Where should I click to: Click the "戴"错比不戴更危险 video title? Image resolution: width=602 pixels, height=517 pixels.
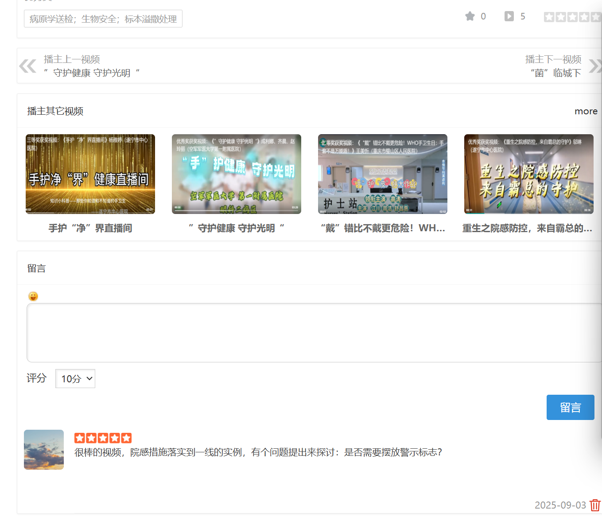tap(383, 228)
